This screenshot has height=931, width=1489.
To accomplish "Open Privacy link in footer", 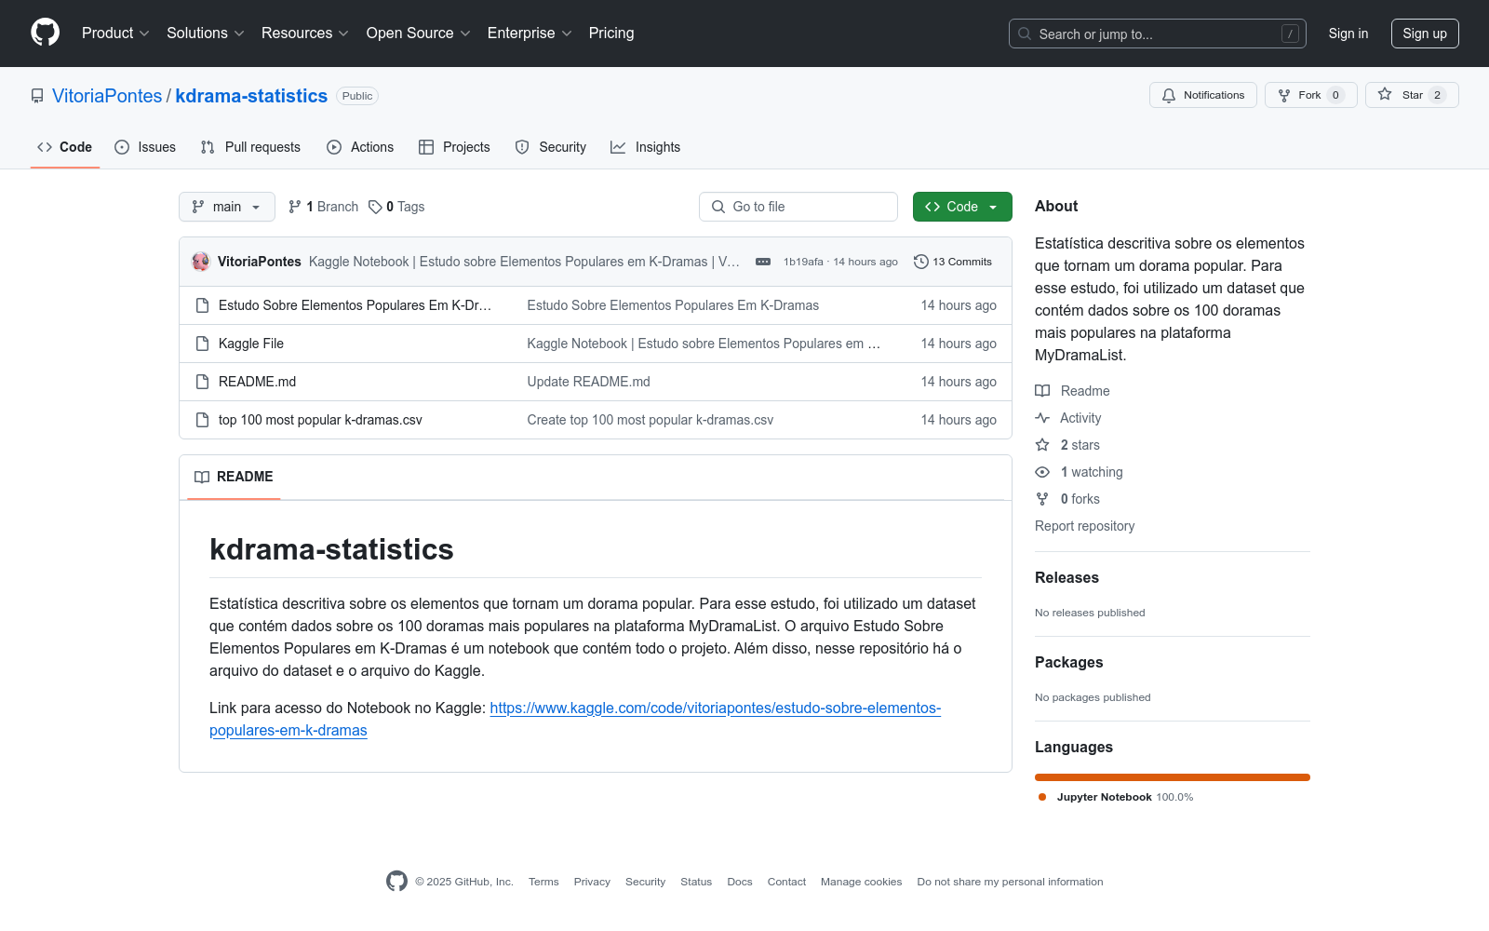I will click(592, 882).
